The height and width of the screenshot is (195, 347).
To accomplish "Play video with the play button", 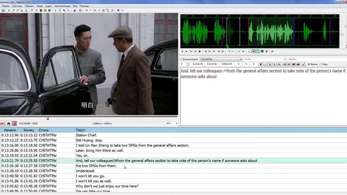I will coord(3,123).
